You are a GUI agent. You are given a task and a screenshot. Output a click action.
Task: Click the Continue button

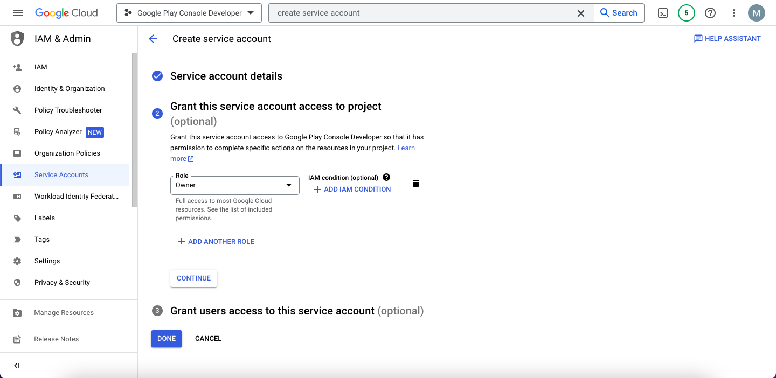(x=193, y=278)
